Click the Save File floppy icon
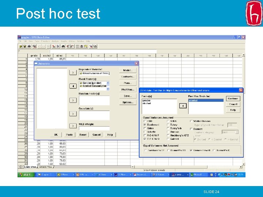263x197 pixels. (x=25, y=46)
